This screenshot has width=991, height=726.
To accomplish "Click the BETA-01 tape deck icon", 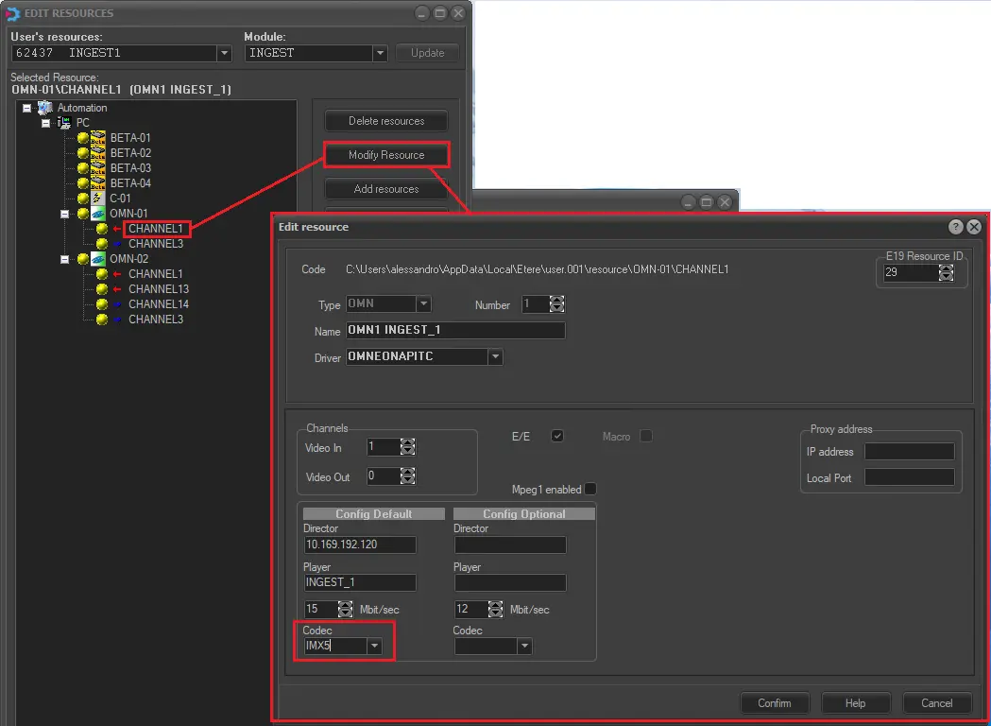I will pyautogui.click(x=98, y=138).
